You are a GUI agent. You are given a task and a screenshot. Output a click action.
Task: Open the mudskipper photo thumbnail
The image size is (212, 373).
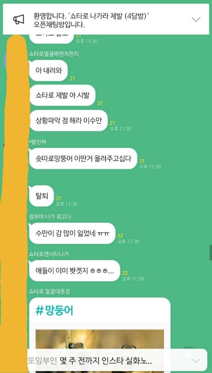[x=100, y=339]
